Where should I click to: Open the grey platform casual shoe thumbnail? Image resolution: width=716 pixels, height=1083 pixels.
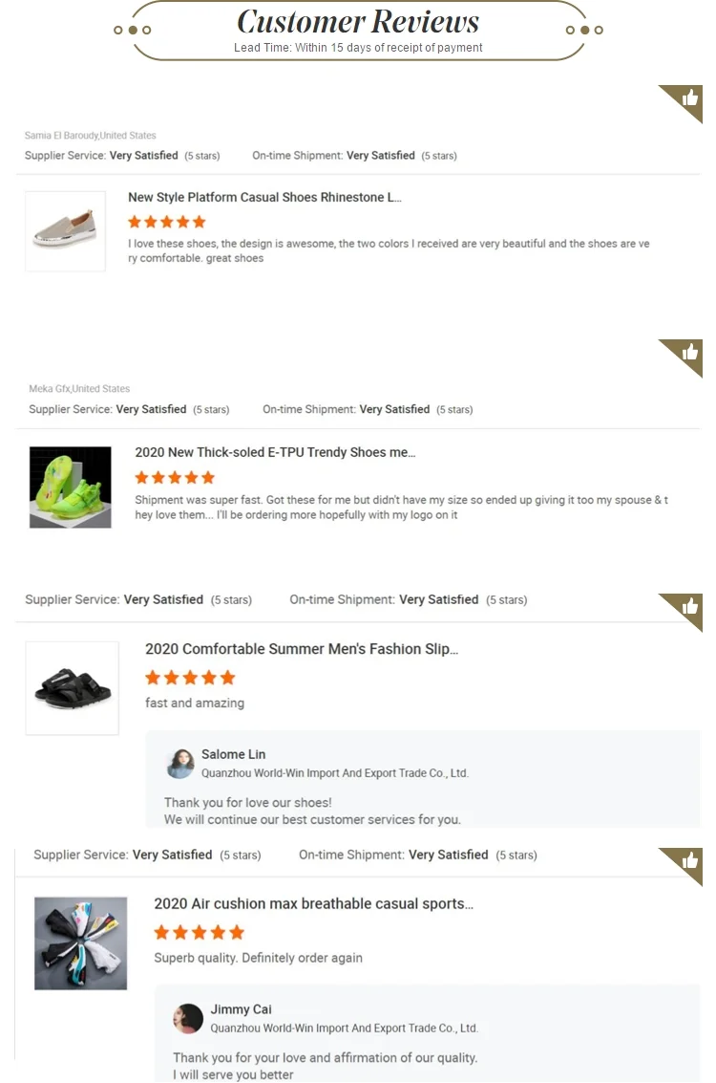[x=66, y=230]
